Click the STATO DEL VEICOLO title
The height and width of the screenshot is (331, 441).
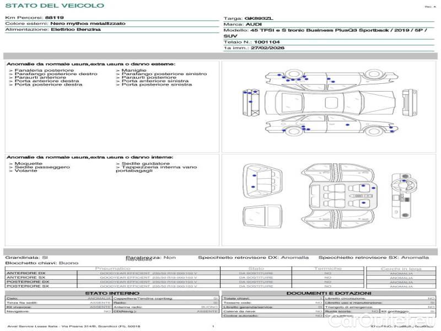pos(55,6)
